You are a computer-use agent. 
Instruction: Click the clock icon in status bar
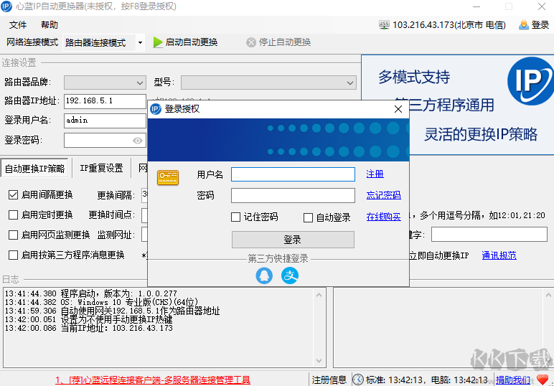click(x=358, y=380)
